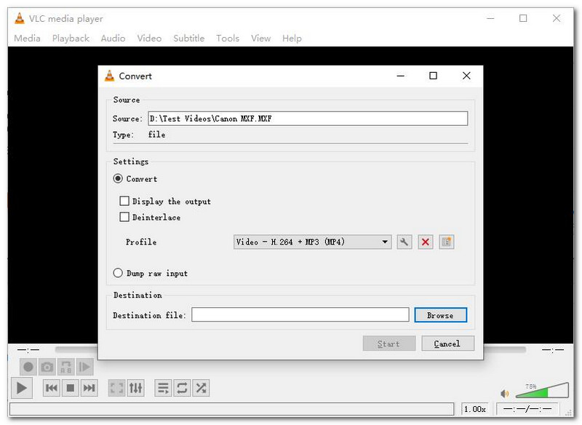The width and height of the screenshot is (582, 425).
Task: Set A-B loop points
Action: click(x=65, y=367)
